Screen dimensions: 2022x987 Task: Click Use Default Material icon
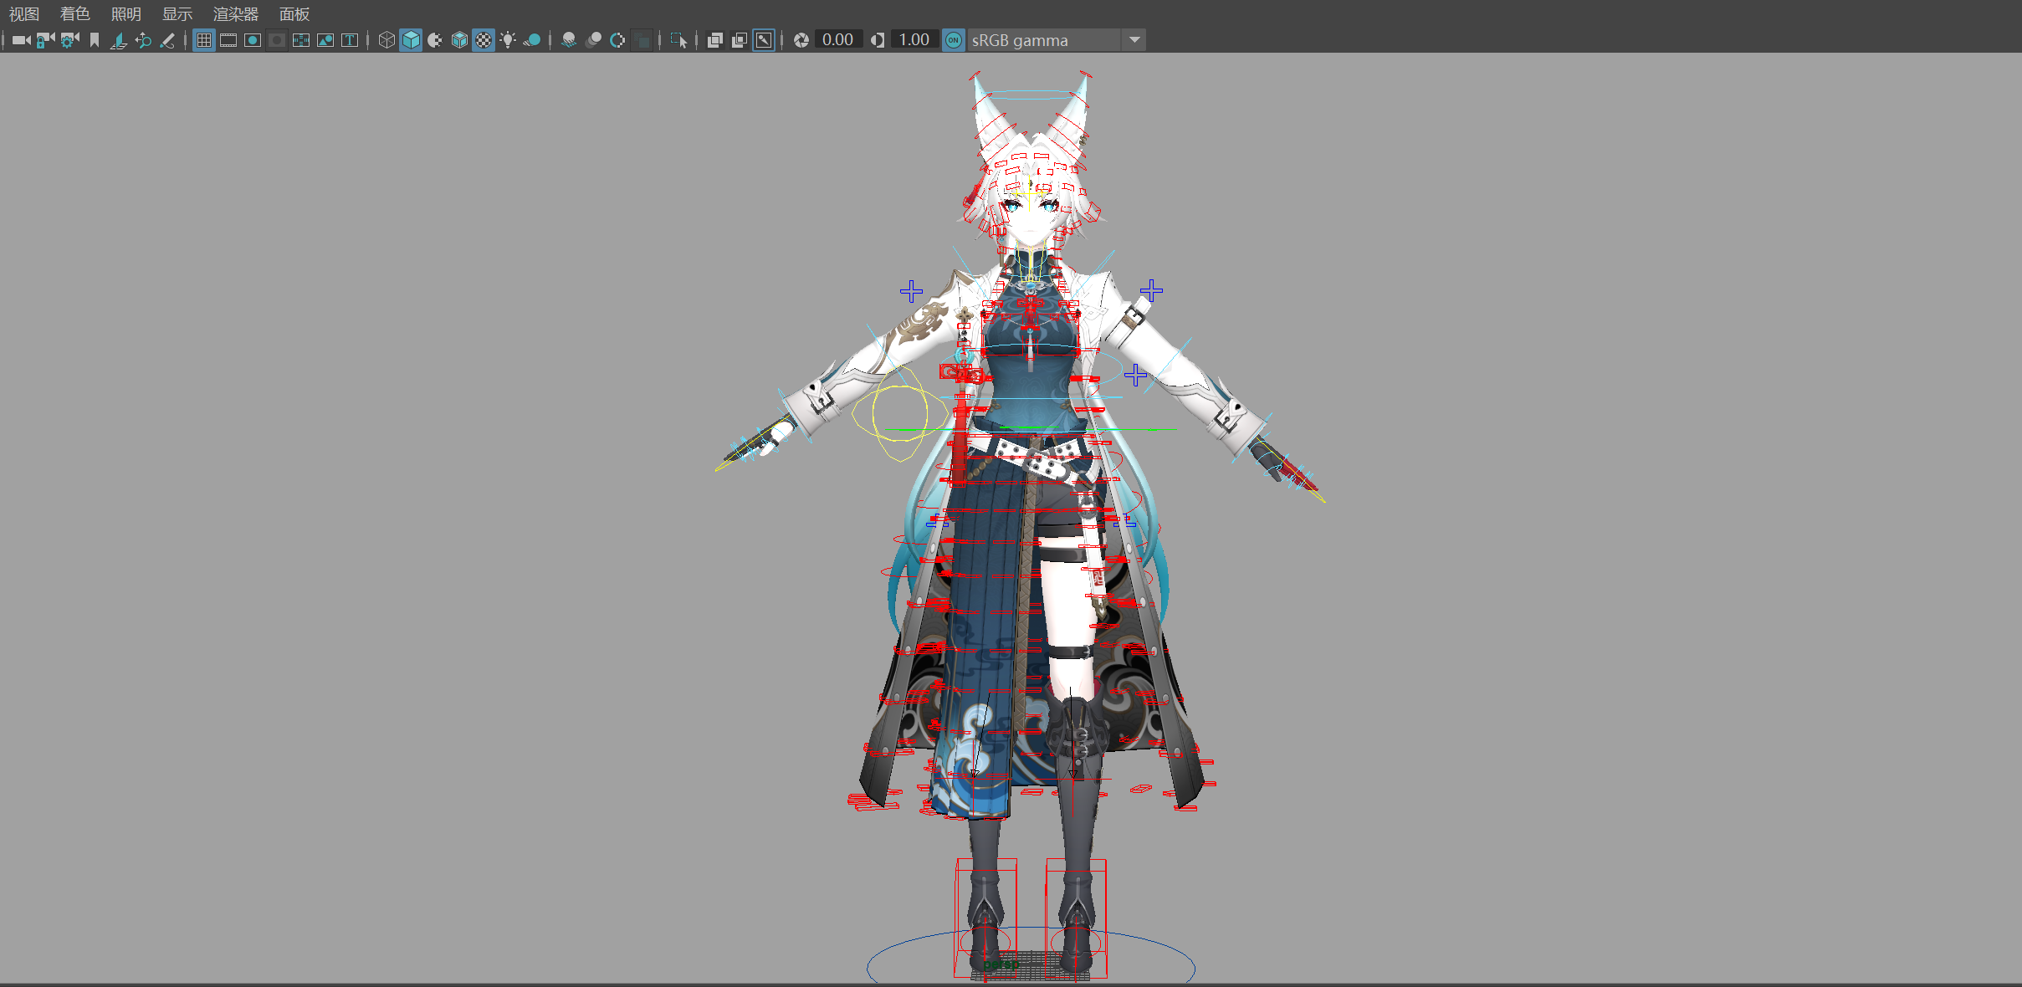tap(435, 40)
